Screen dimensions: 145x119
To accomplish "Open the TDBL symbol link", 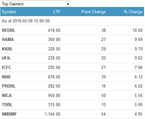I will pos(7,105).
